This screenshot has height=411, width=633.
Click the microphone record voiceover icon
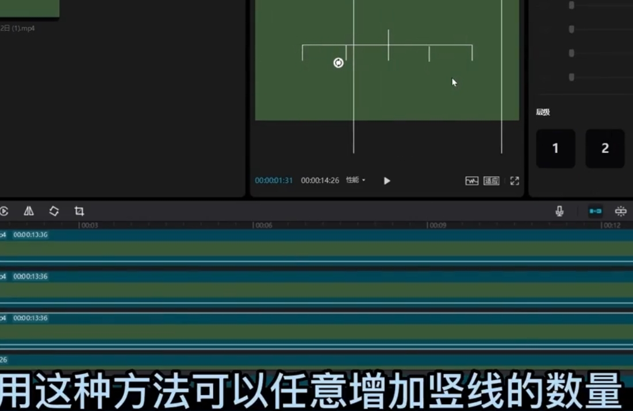click(x=559, y=211)
